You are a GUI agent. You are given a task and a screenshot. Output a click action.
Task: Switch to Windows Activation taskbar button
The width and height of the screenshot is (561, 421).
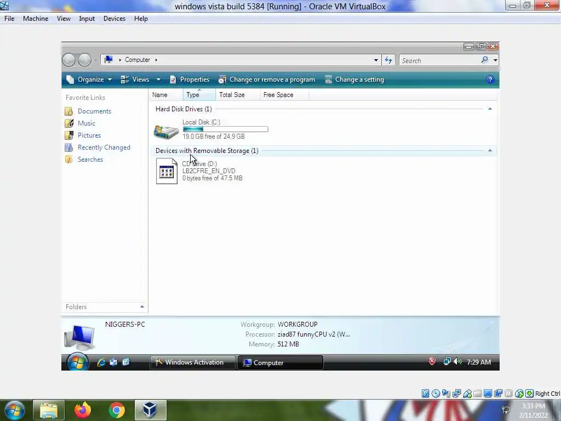click(192, 362)
